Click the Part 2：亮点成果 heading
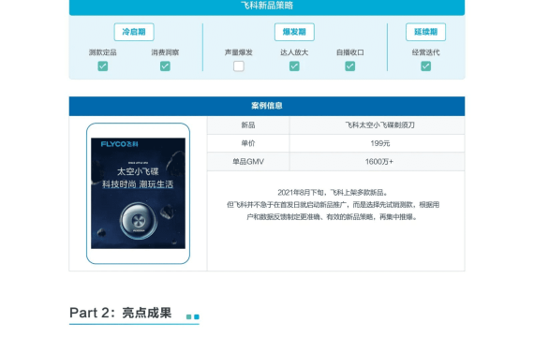The image size is (534, 337). (120, 313)
